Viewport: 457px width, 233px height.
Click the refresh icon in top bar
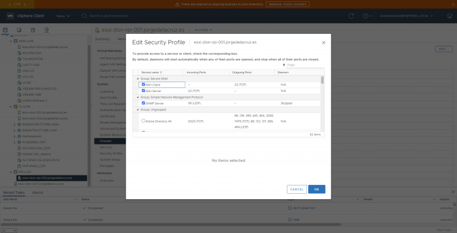click(x=351, y=16)
